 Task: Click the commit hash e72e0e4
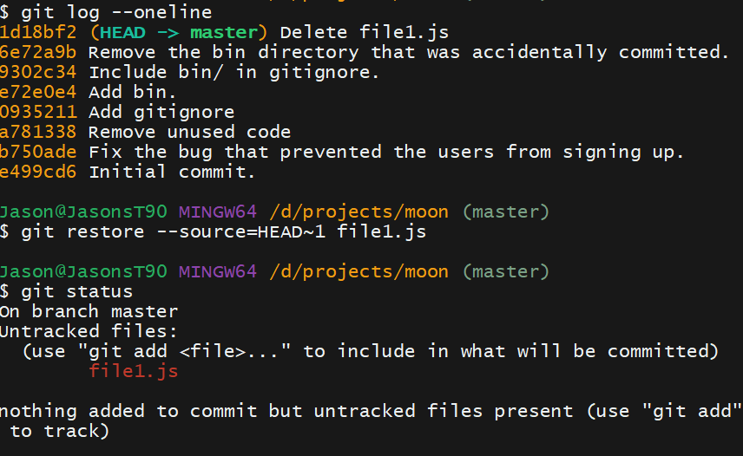pyautogui.click(x=38, y=93)
